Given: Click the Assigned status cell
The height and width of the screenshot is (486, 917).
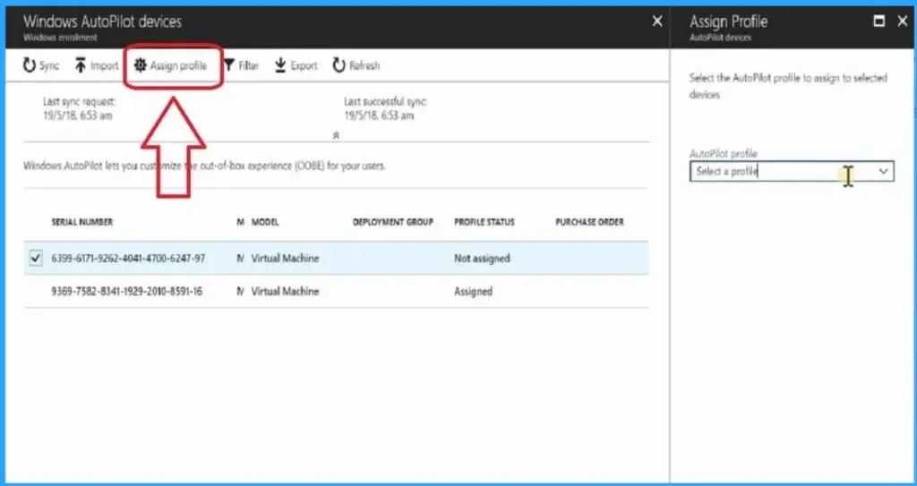Looking at the screenshot, I should tap(473, 291).
